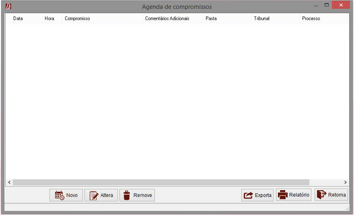Viewport: 354px width, 215px height.
Task: Click the Compromisso column header
Action: (x=77, y=18)
